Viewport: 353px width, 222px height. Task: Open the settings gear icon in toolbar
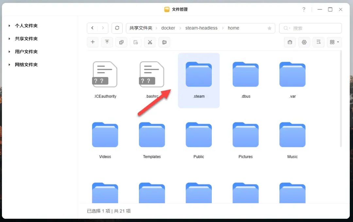(304, 42)
